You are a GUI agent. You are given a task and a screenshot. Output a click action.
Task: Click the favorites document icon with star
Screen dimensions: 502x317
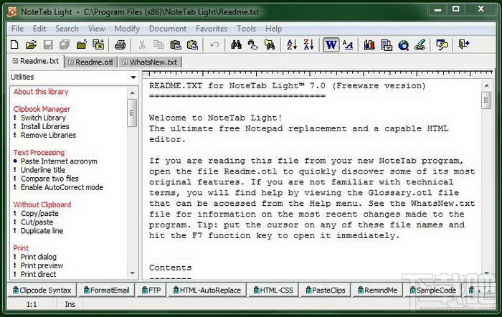pos(98,44)
